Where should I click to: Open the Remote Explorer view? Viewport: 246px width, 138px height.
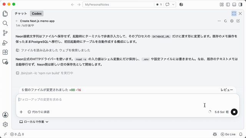[5, 62]
